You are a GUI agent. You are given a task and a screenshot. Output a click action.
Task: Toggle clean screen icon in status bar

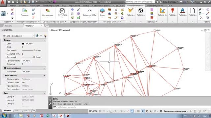pos(205,111)
